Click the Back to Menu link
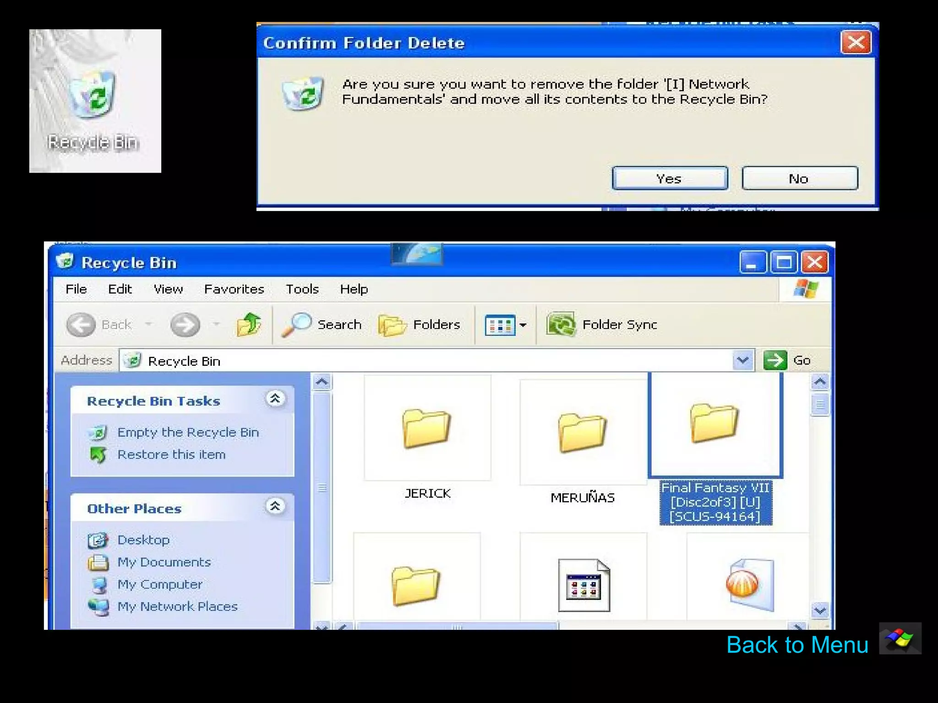This screenshot has height=703, width=938. pos(797,644)
